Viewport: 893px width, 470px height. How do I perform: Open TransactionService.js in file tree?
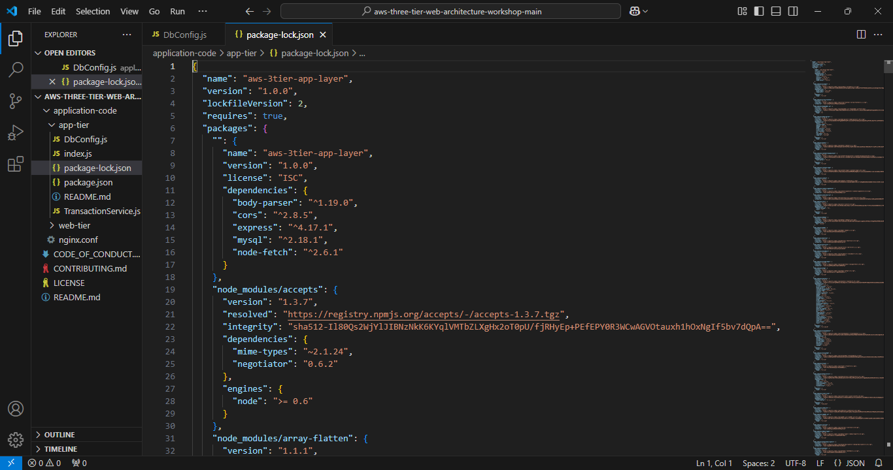[x=102, y=211]
